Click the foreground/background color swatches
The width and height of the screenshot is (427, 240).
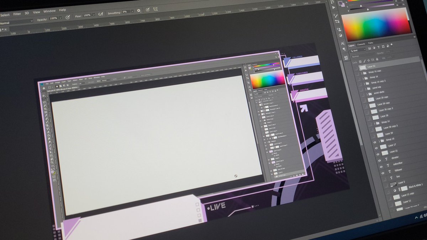[341, 4]
